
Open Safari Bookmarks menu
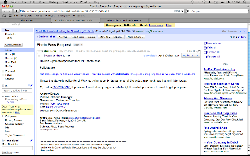(x=69, y=2)
